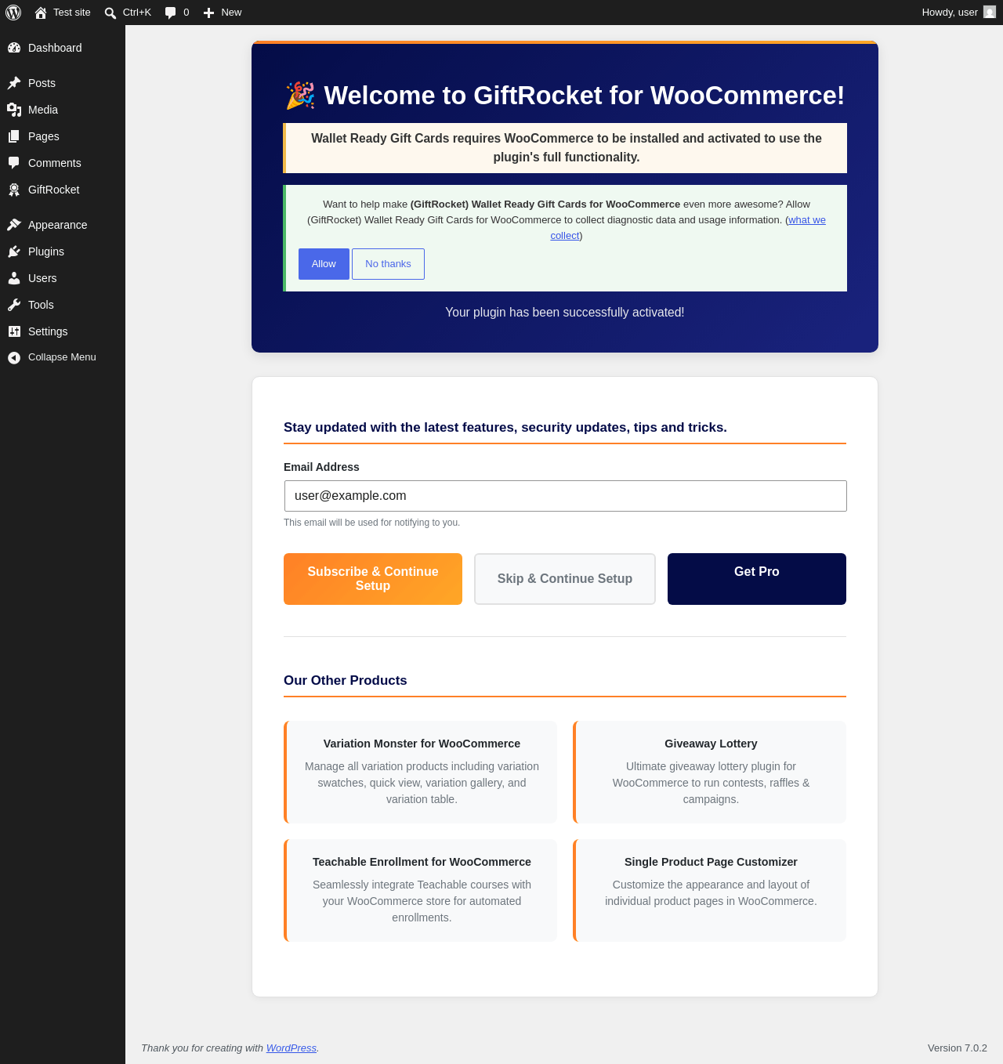Click the Get Pro button
Image resolution: width=1003 pixels, height=1064 pixels.
click(x=757, y=579)
